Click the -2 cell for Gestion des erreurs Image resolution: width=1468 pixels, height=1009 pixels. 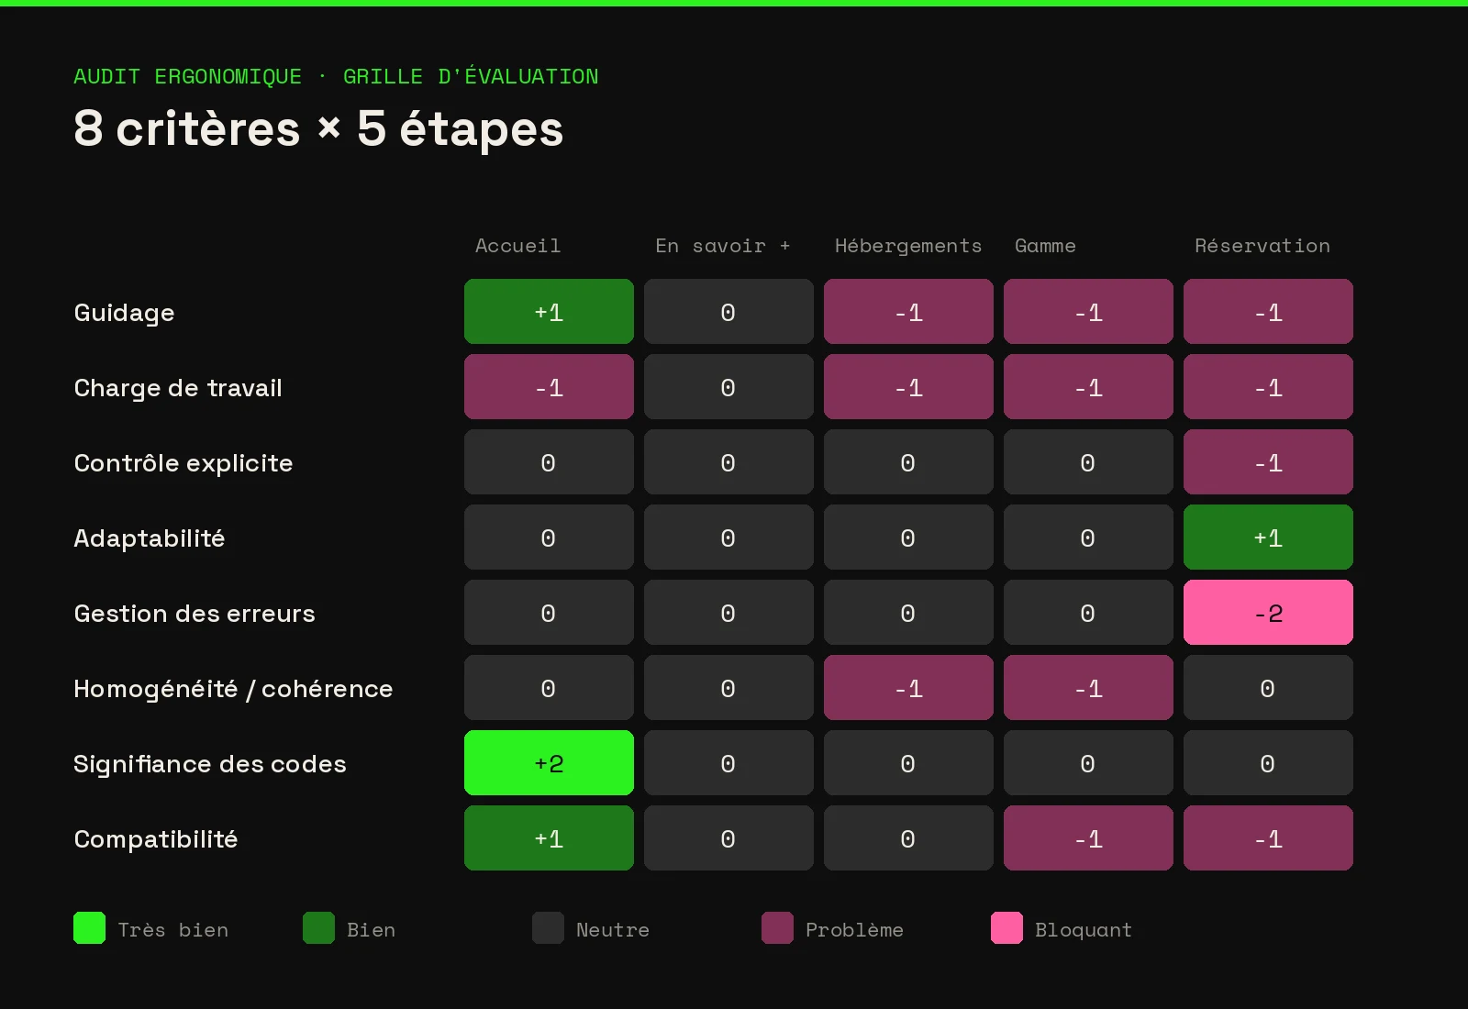1268,613
